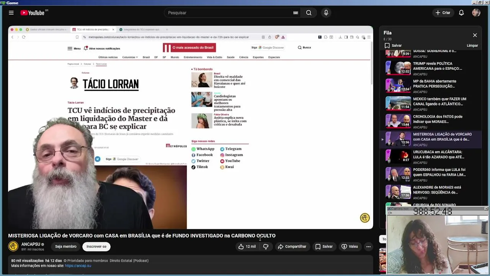The image size is (490, 276).
Task: Play queue video URUCUBACA em ALCÂNTARA
Action: 438,154
